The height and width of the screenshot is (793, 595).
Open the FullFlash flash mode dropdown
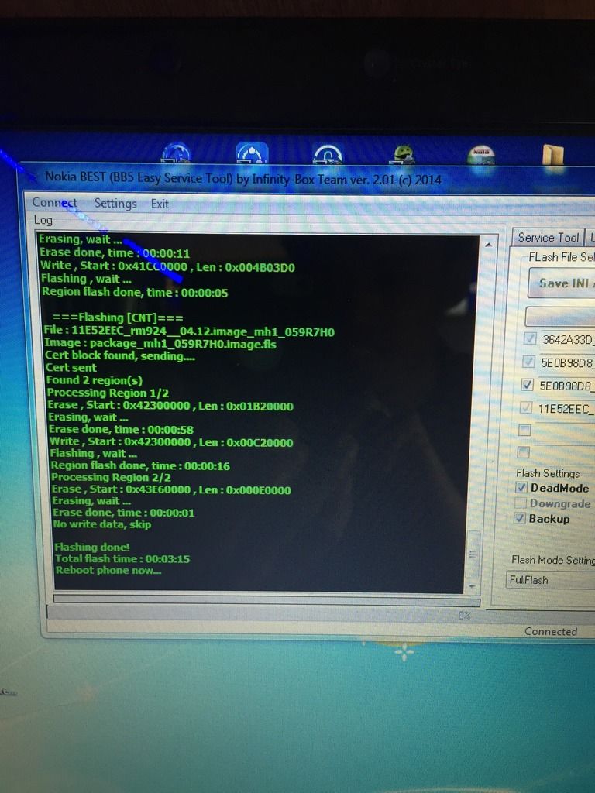(x=550, y=580)
